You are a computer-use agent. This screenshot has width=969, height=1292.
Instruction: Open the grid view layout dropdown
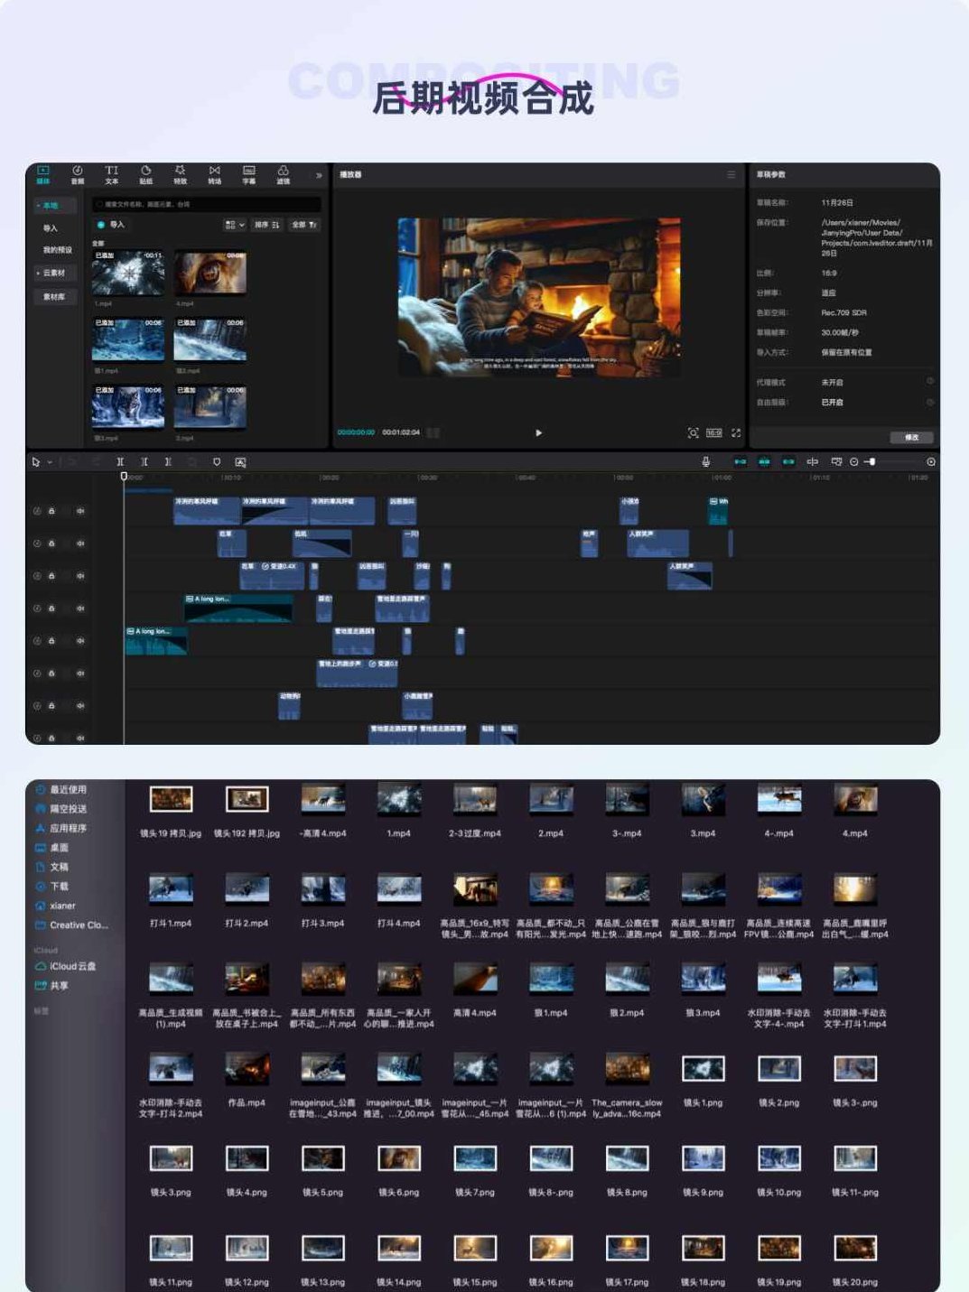tap(235, 225)
